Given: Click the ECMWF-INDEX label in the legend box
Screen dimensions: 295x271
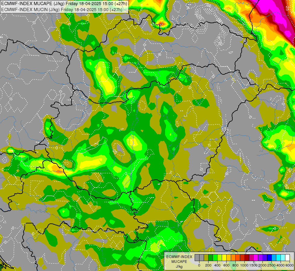Looking at the screenshot, I should (x=179, y=257).
